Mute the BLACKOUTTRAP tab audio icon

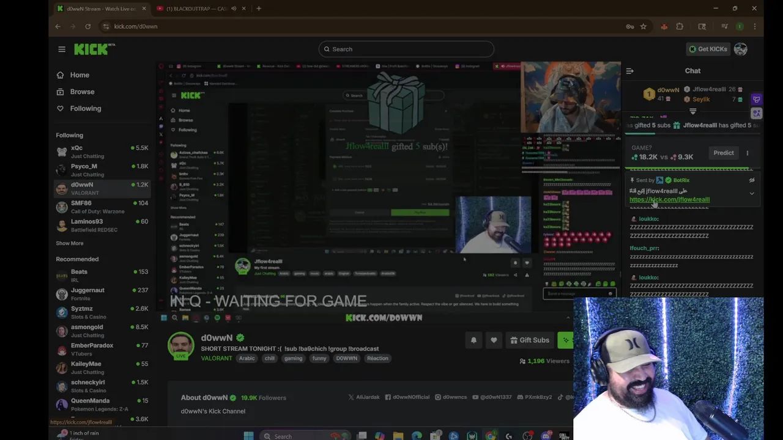click(x=234, y=9)
